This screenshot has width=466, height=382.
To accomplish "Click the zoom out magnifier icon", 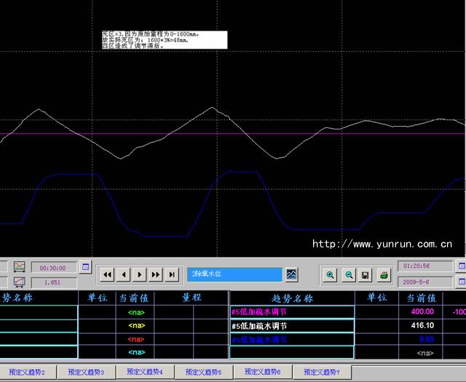I will click(x=348, y=274).
